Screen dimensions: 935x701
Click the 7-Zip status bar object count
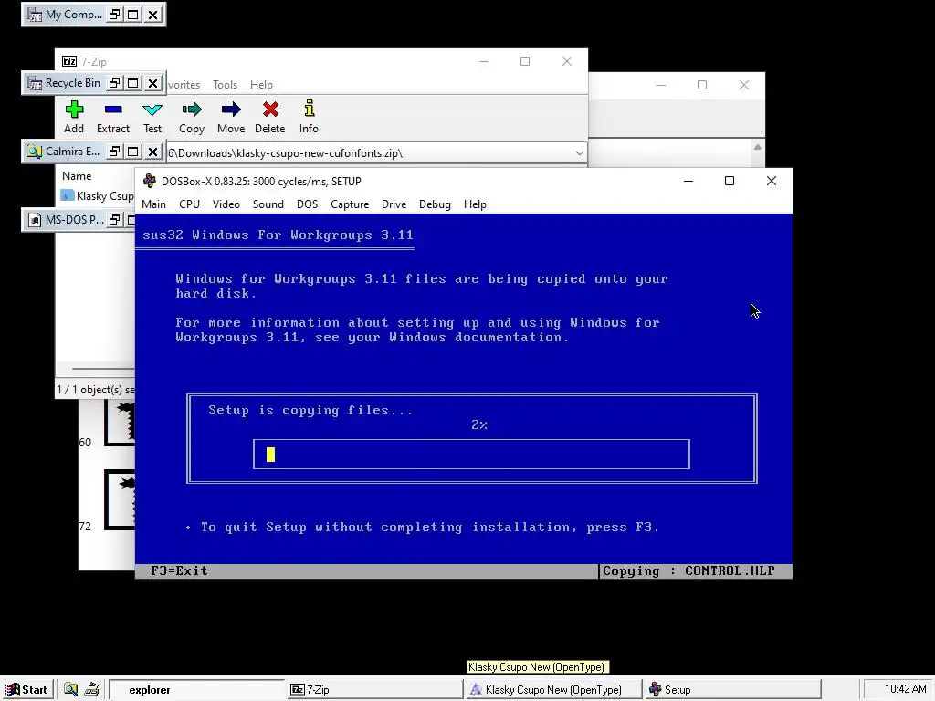[x=95, y=389]
